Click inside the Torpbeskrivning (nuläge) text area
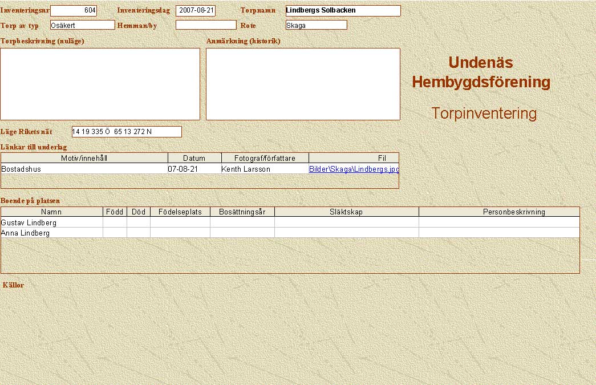This screenshot has width=596, height=385. (x=100, y=84)
